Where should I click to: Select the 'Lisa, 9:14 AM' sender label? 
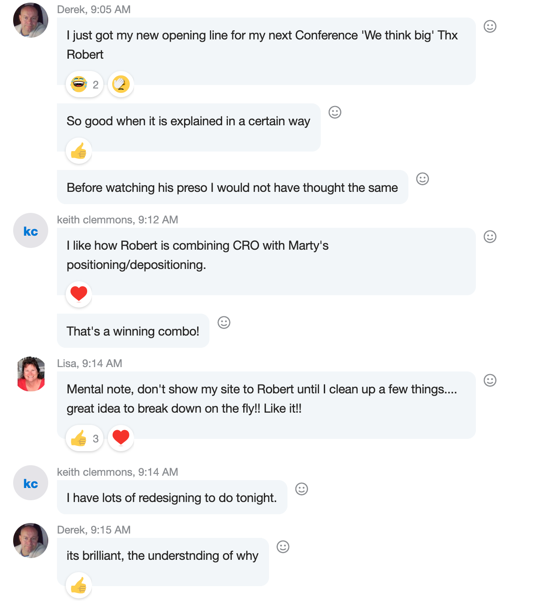tap(89, 364)
